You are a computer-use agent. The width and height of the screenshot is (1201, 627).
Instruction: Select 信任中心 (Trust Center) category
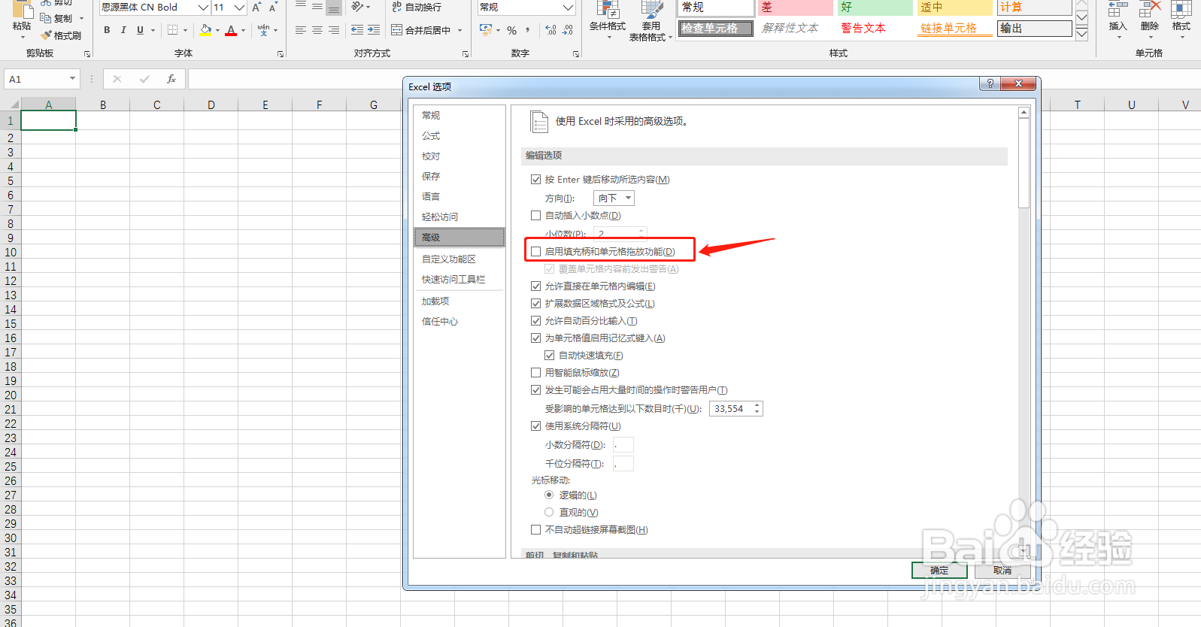click(x=440, y=322)
